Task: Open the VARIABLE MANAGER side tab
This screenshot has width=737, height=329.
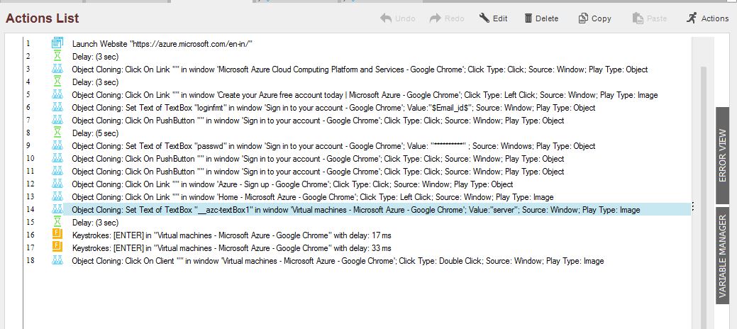Action: point(723,258)
